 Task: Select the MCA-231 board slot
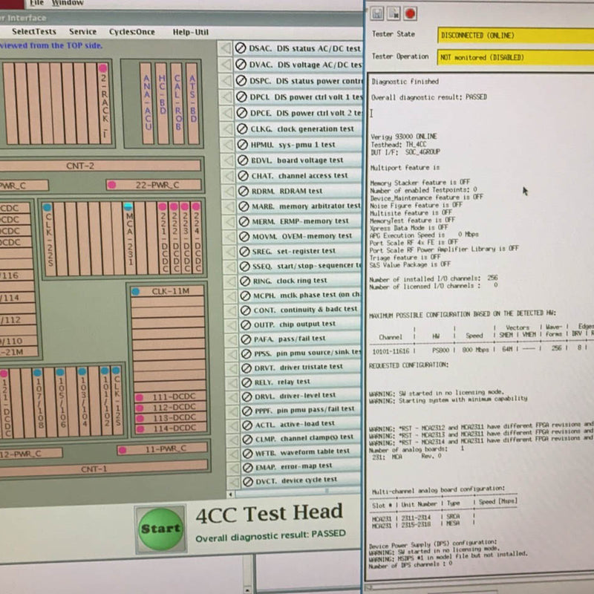128,238
